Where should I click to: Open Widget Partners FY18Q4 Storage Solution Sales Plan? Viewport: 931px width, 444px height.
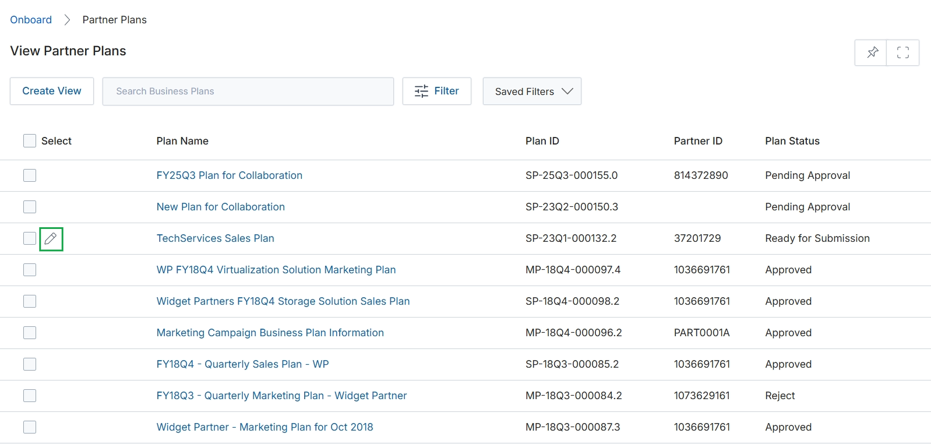point(283,301)
